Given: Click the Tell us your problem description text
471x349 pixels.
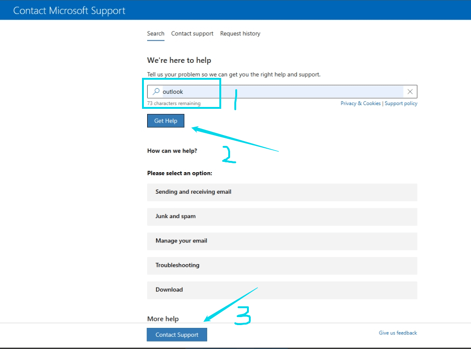Looking at the screenshot, I should [x=234, y=75].
